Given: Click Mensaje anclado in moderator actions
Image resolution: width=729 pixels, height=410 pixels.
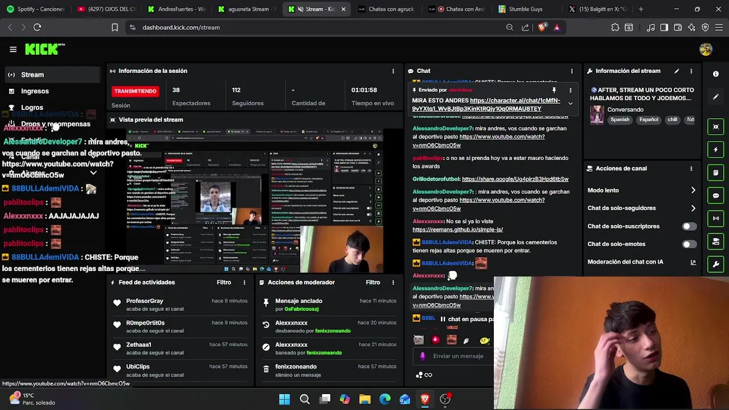Looking at the screenshot, I should pyautogui.click(x=298, y=301).
